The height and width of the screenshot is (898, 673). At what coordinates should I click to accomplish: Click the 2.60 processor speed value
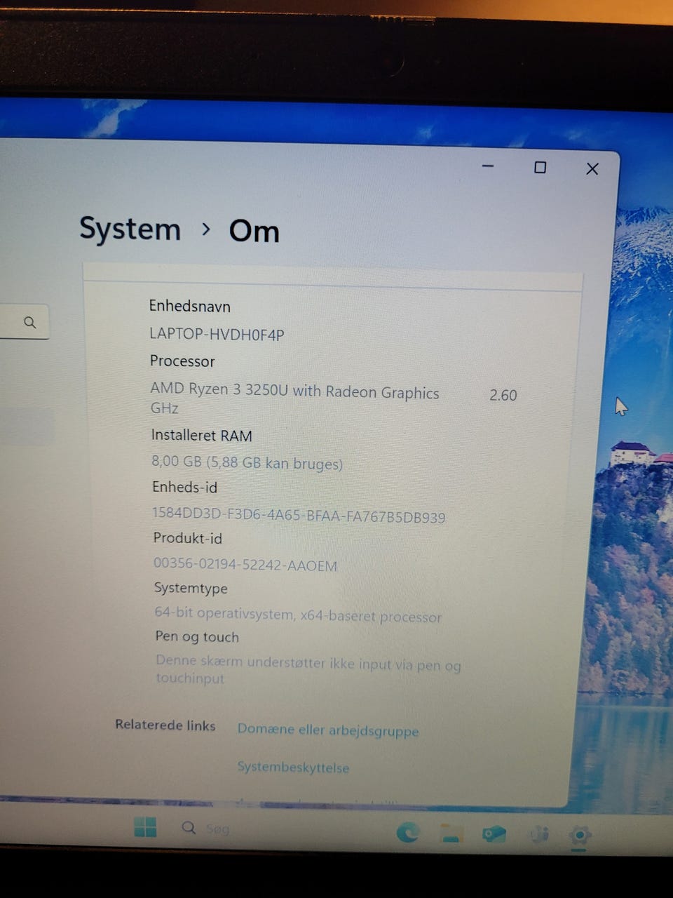click(503, 395)
